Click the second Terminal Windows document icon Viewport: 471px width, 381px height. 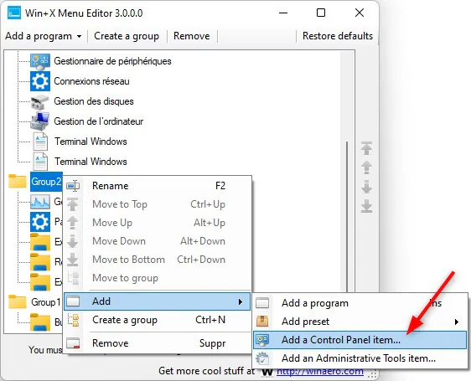click(40, 162)
